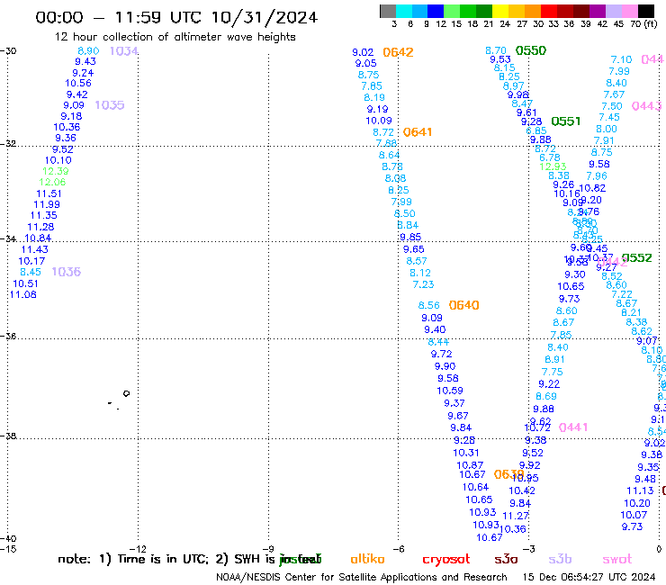Click the gray 3 ft legend swatch
The image size is (666, 585).
pyautogui.click(x=388, y=12)
